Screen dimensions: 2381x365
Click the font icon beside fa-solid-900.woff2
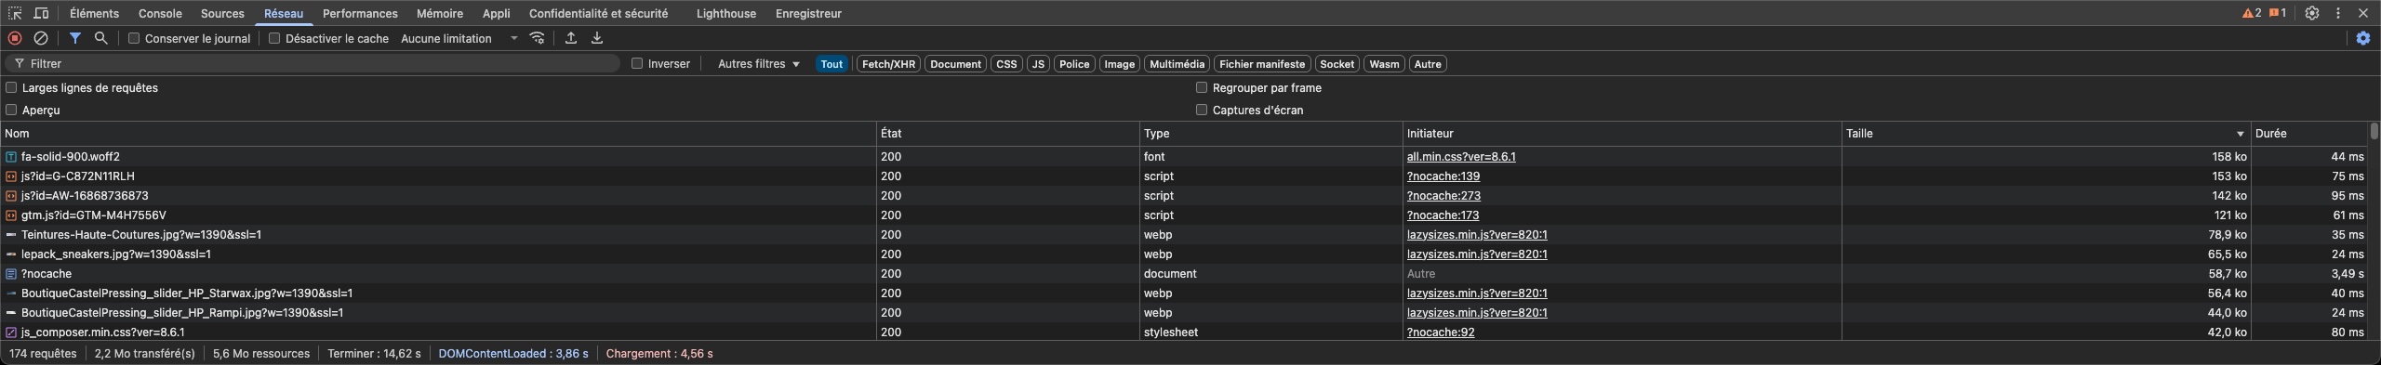point(11,157)
